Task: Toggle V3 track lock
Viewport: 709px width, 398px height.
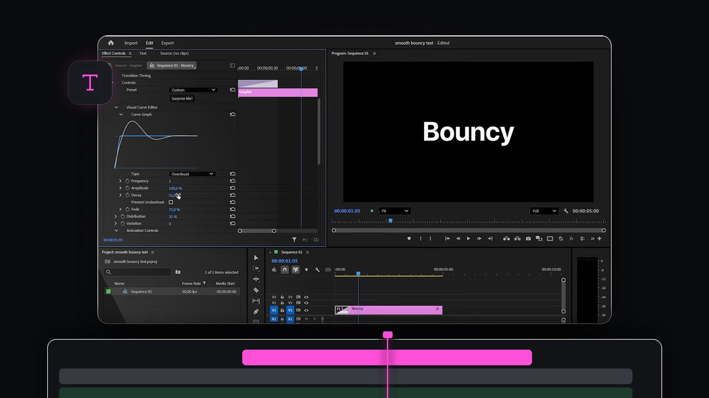Action: tap(282, 297)
